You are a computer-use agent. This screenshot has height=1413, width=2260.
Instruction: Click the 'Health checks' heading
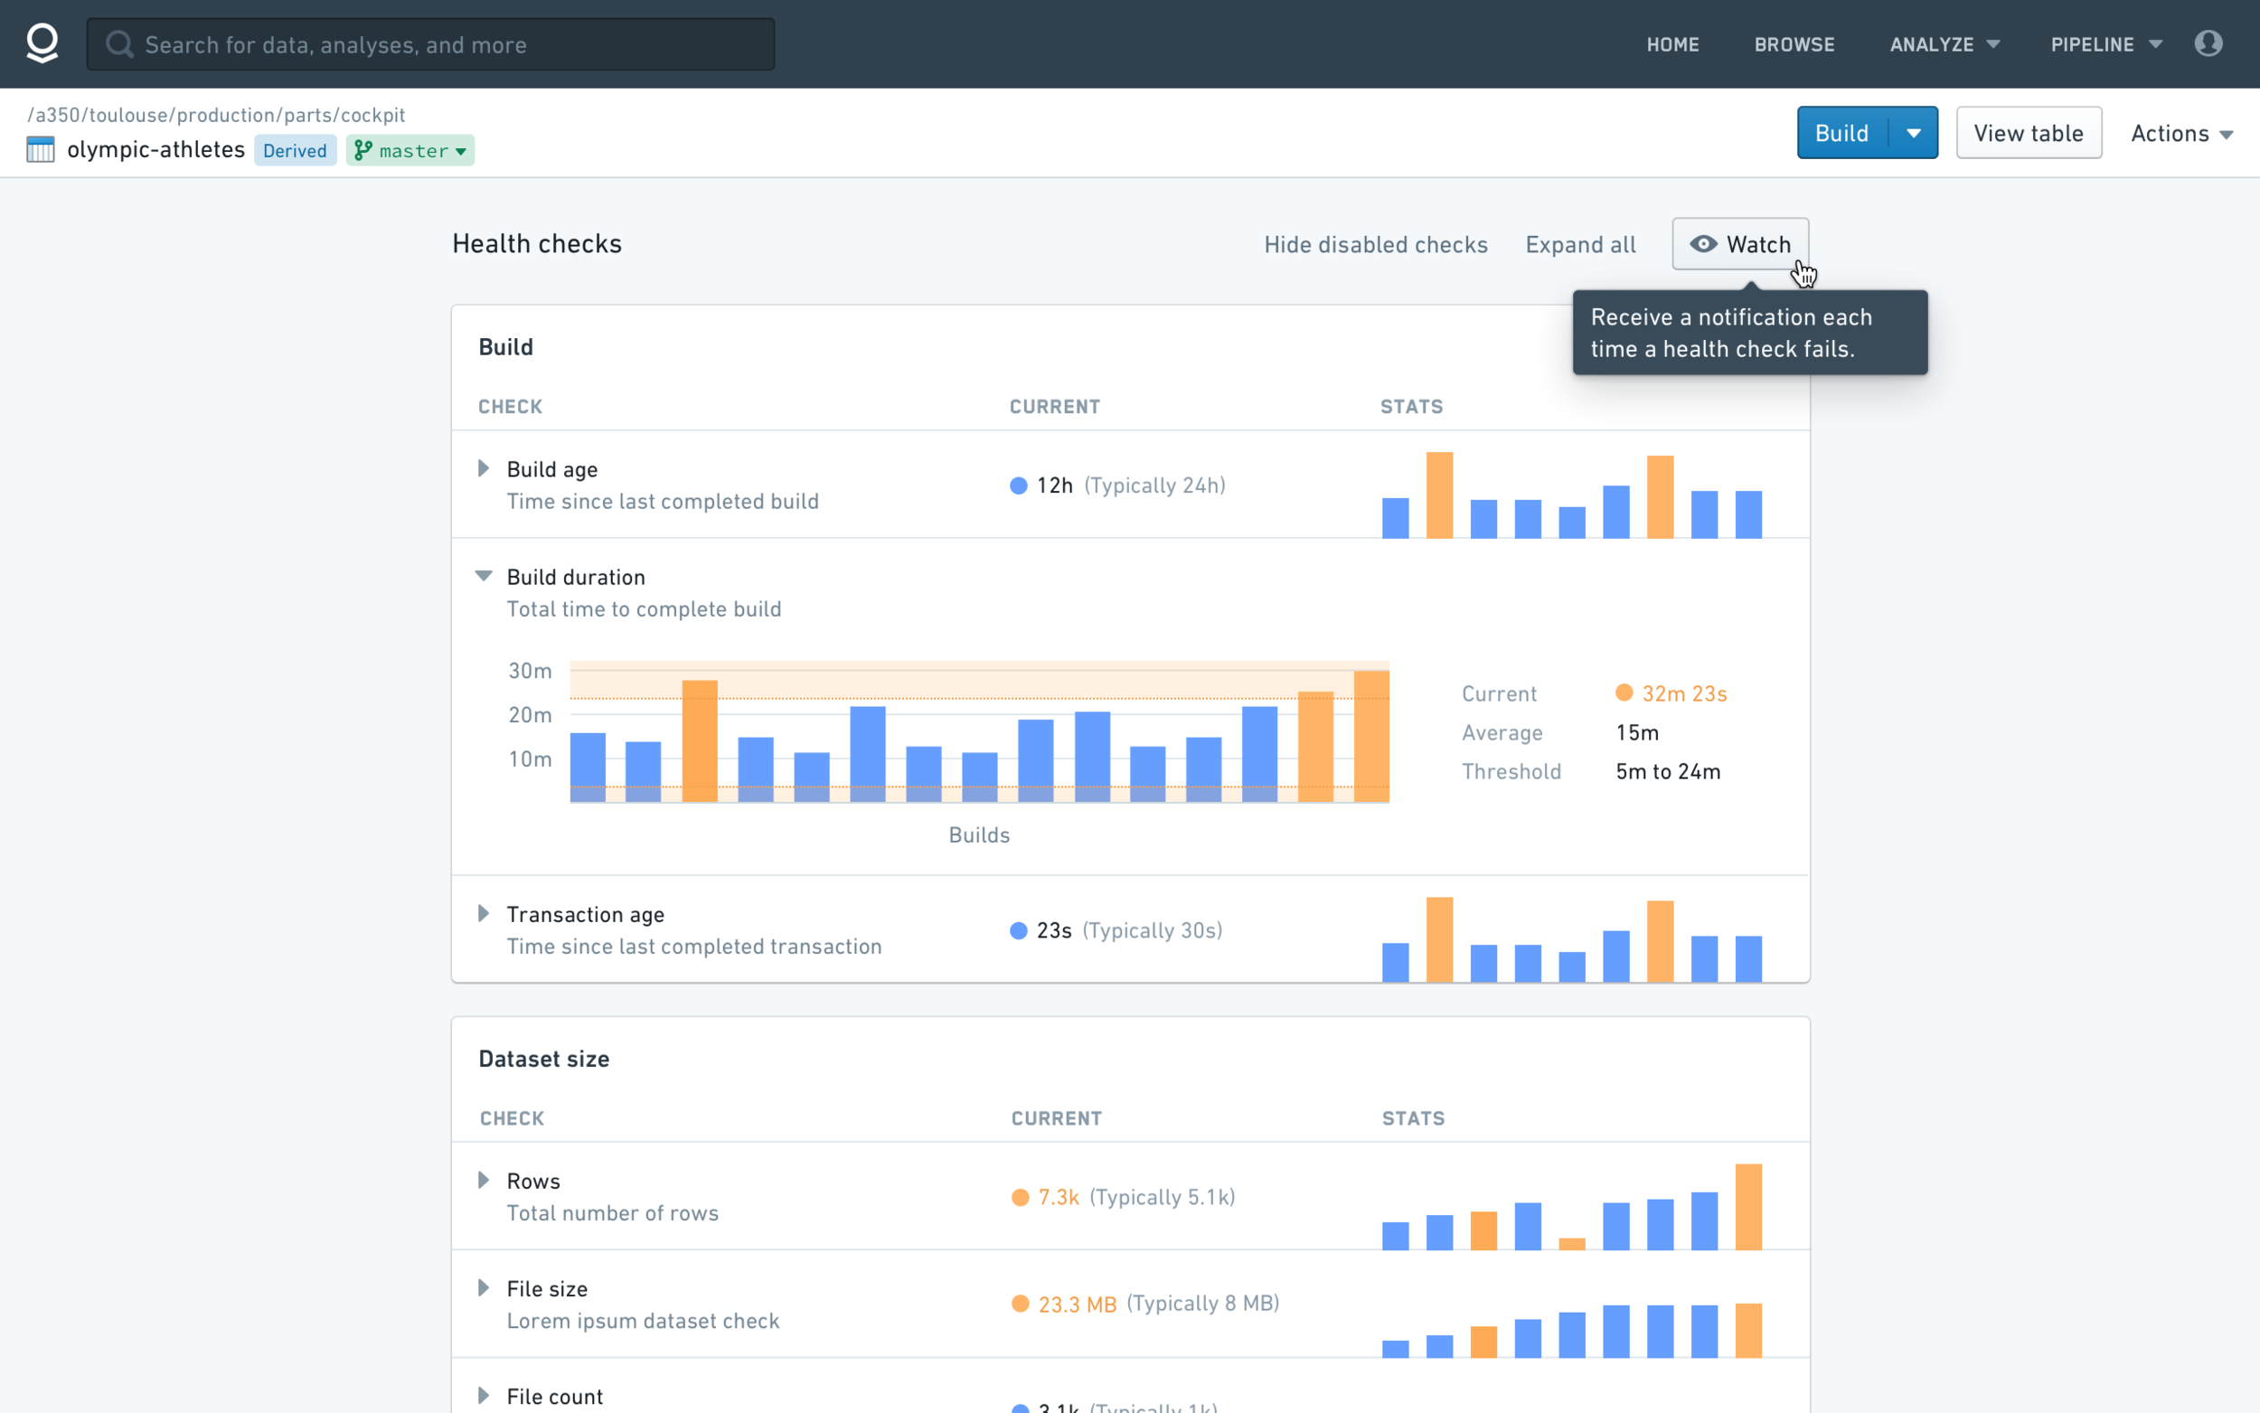click(x=537, y=244)
